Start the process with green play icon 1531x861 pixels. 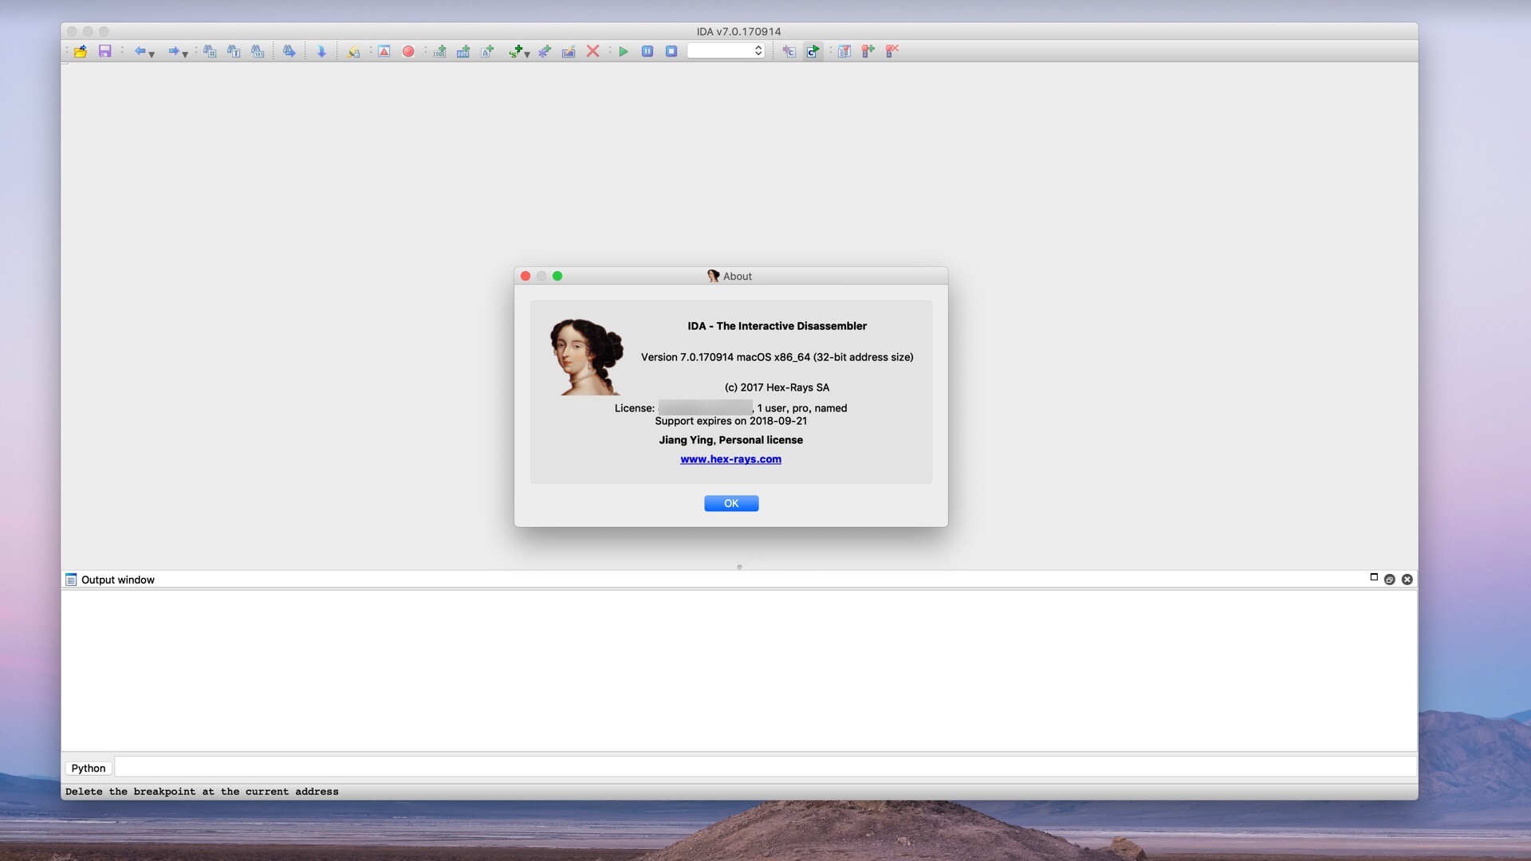[624, 51]
